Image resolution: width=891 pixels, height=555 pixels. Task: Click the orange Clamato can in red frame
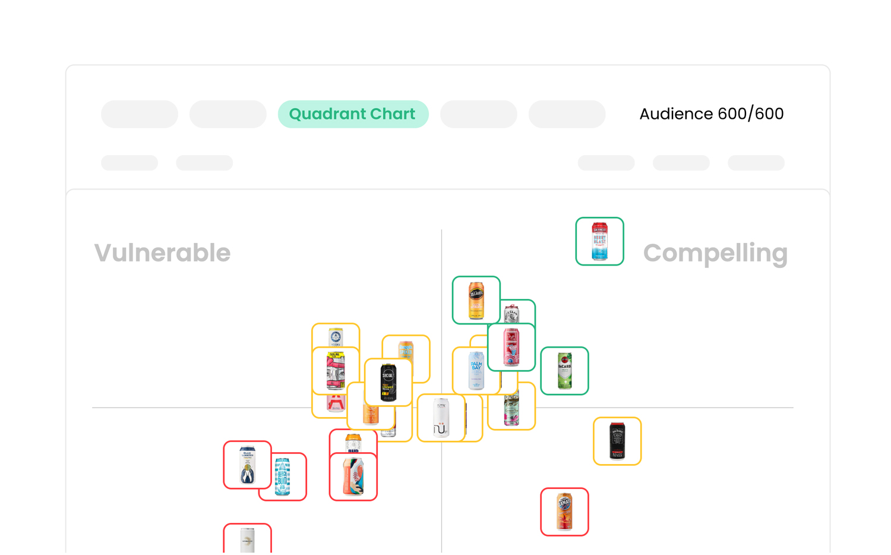(564, 512)
